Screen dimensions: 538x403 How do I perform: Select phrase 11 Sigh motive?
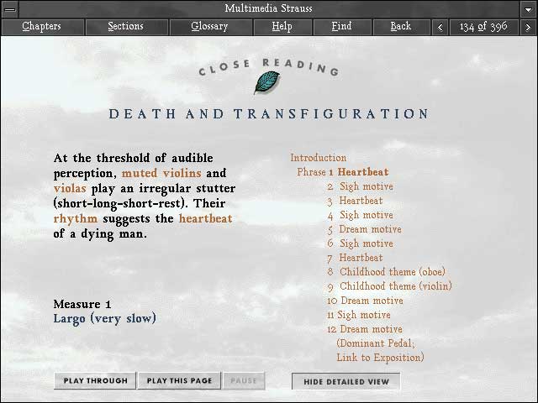(x=359, y=316)
